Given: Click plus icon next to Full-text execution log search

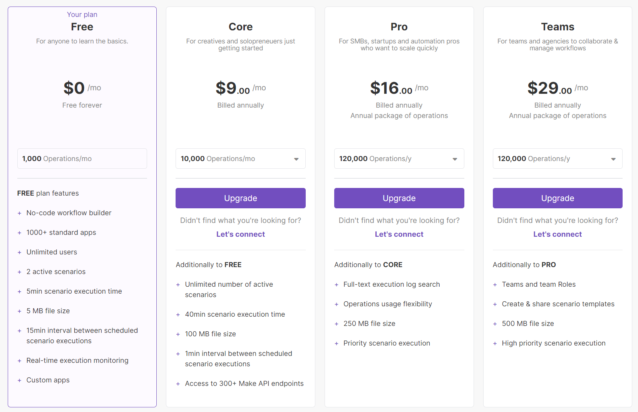Looking at the screenshot, I should [337, 285].
